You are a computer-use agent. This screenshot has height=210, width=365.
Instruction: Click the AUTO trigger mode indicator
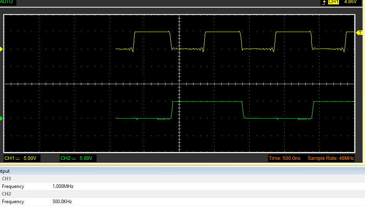coord(6,2)
